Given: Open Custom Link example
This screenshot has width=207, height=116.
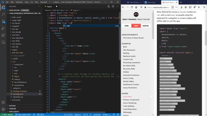Looking at the screenshot, I should [128, 59].
